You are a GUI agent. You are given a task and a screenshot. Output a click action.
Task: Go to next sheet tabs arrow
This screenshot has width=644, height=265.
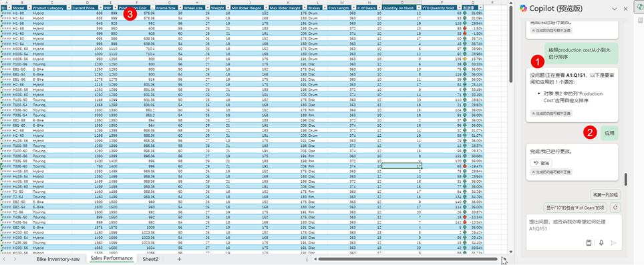pyautogui.click(x=12, y=259)
